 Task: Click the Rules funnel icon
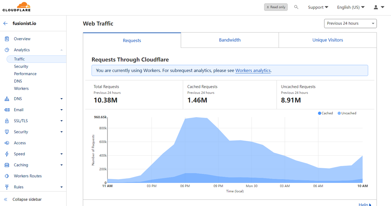pos(7,187)
